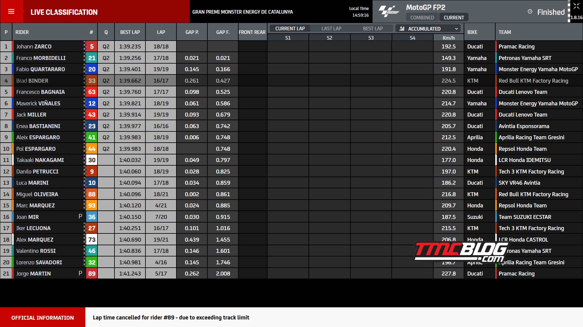Open the hamburger menu
Viewport: 583px width, 327px height.
[11, 12]
